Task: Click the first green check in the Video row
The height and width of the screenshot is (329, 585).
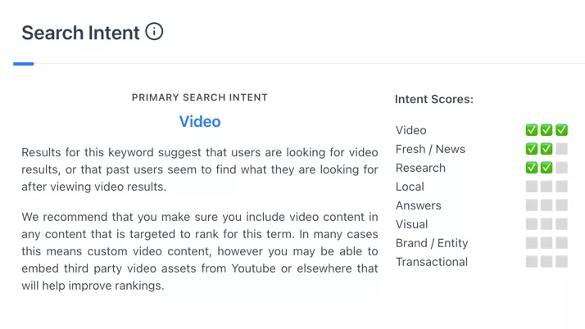Action: pos(532,130)
